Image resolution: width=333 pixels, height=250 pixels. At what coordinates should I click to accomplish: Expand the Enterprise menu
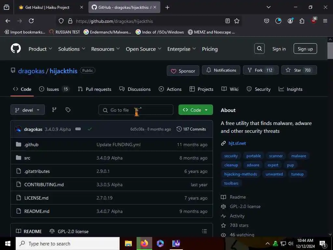(x=181, y=49)
